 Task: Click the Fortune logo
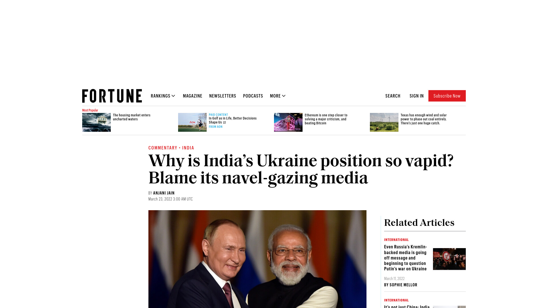112,96
